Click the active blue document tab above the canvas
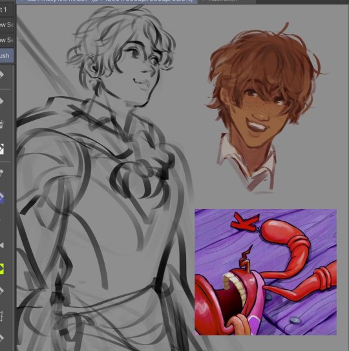The height and width of the screenshot is (351, 349). point(107,1)
